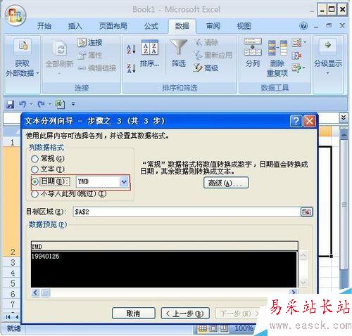Click 删除重复项 remove duplicates

277,58
